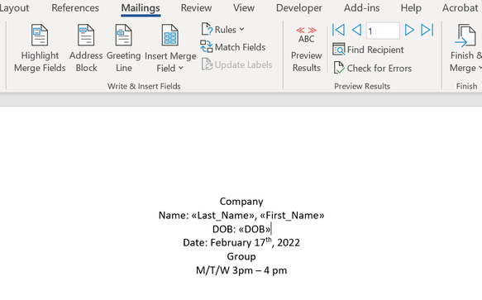
Task: Open the Review tab
Action: (196, 7)
